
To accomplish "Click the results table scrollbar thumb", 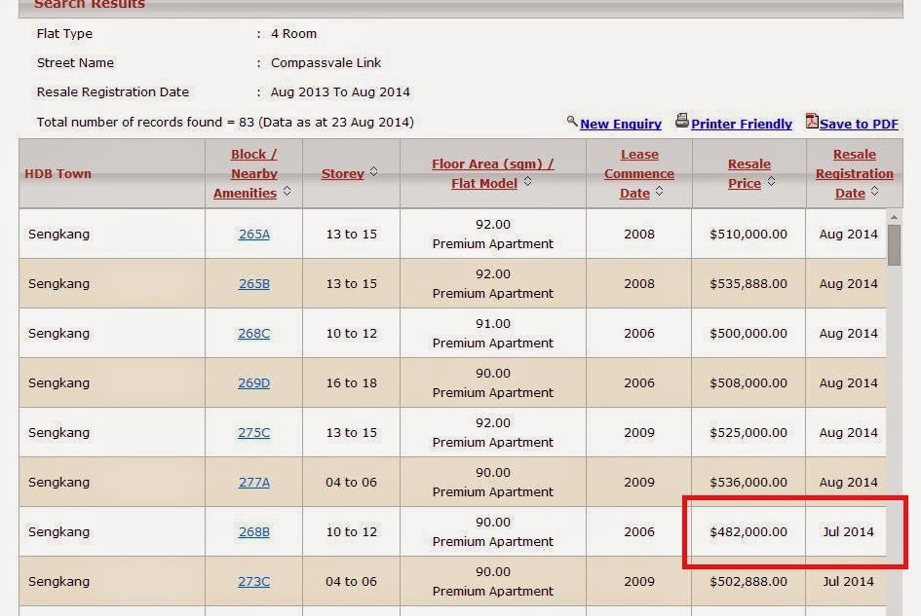I will tap(894, 245).
